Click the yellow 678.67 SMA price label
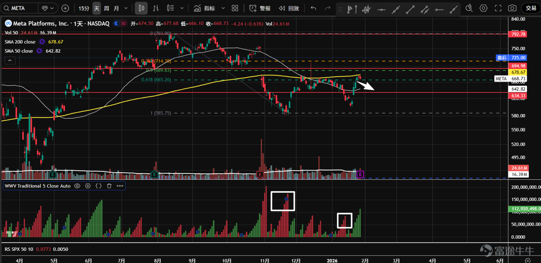The width and height of the screenshot is (541, 263). pos(518,72)
